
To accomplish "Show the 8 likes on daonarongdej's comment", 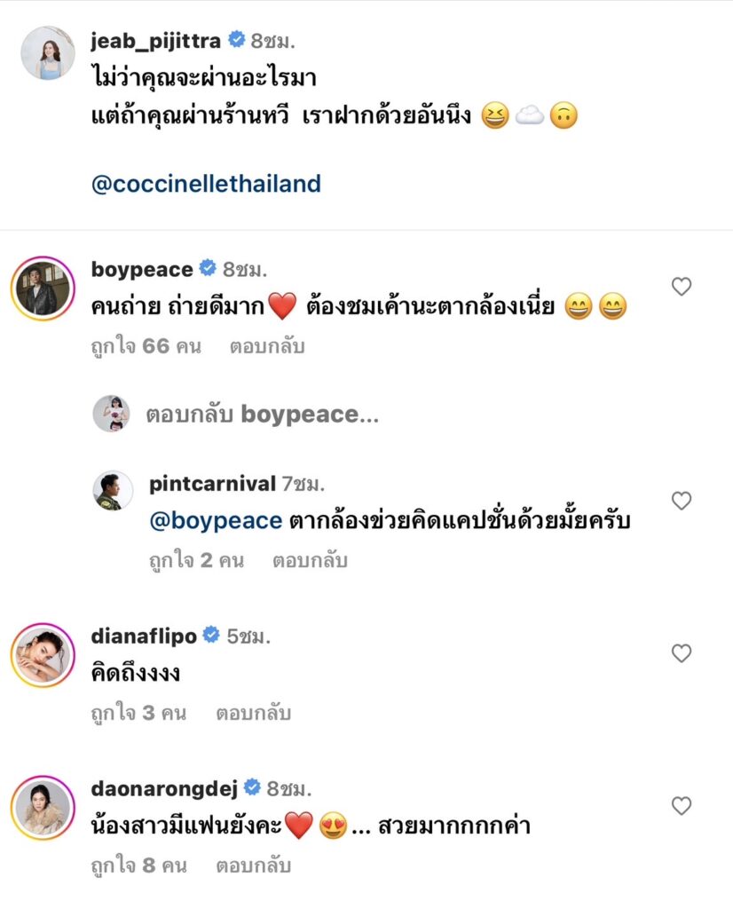I will click(138, 866).
